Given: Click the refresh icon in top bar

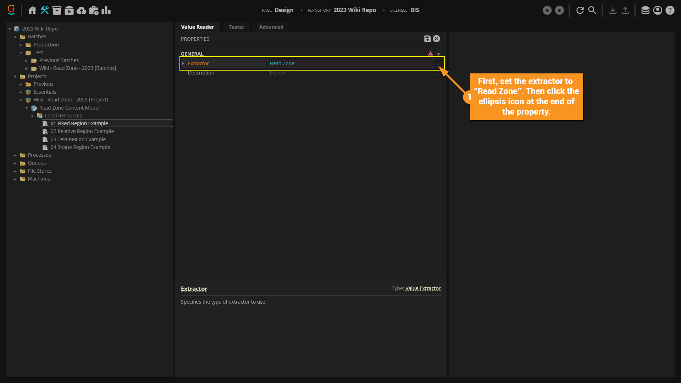Looking at the screenshot, I should point(580,10).
